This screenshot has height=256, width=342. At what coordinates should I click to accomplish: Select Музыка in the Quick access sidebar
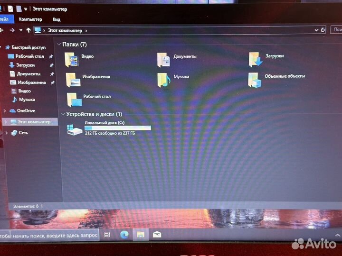coord(27,100)
